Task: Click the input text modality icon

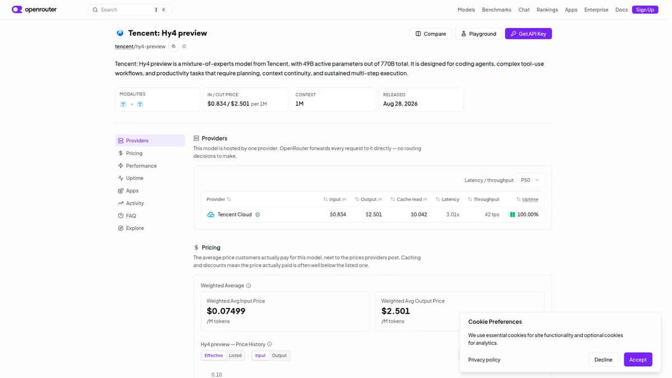Action: 123,104
